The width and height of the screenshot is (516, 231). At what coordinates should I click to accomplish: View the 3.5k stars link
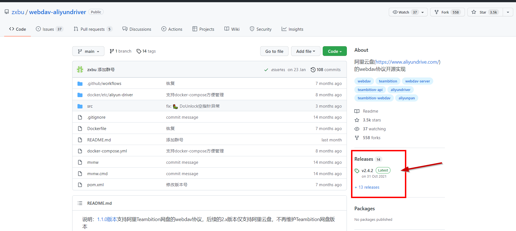tap(368, 120)
